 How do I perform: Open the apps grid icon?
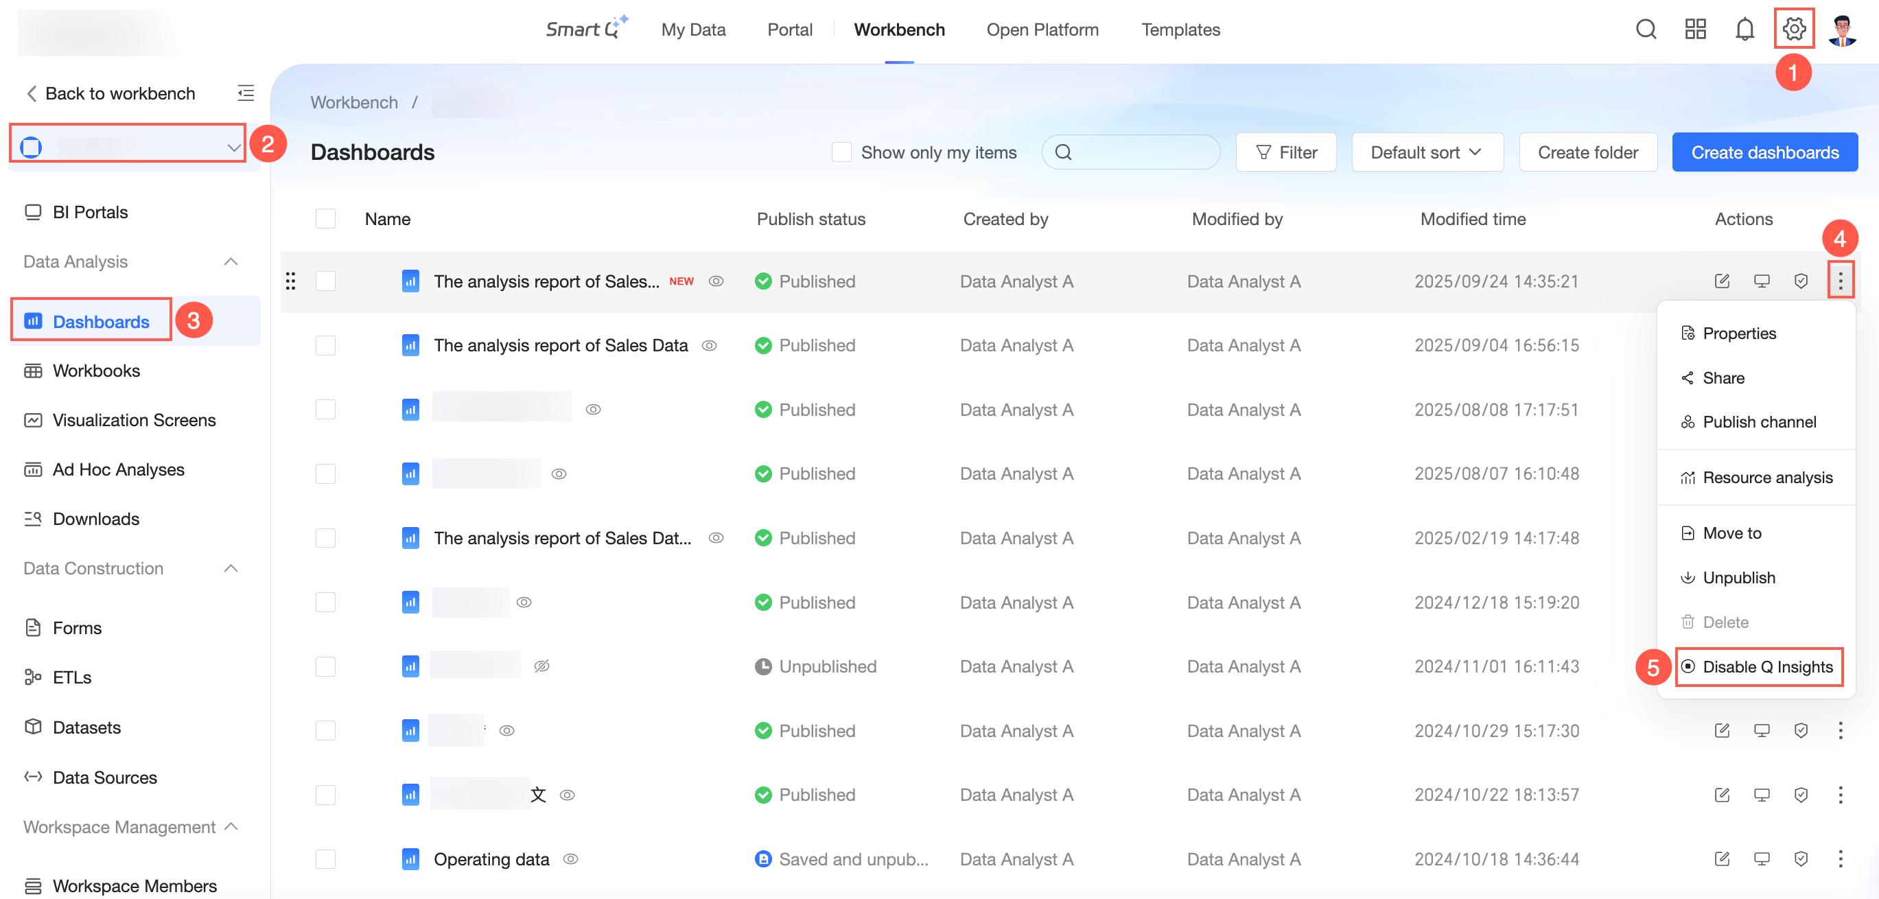(x=1695, y=30)
